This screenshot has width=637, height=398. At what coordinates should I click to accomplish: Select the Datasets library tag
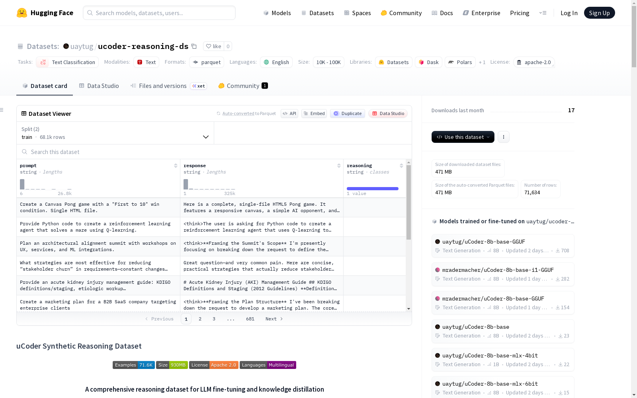393,62
